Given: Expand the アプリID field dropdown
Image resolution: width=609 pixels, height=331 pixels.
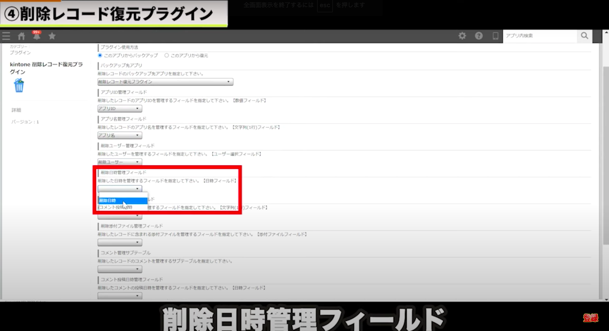Looking at the screenshot, I should (120, 109).
